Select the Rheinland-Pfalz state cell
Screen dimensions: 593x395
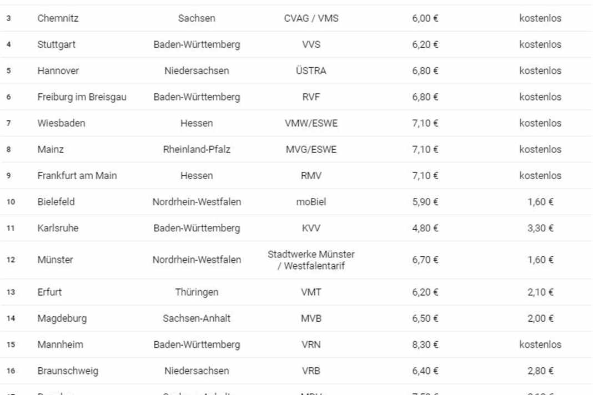pyautogui.click(x=197, y=149)
